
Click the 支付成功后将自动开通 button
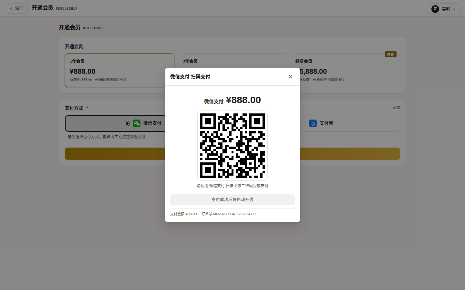(232, 200)
